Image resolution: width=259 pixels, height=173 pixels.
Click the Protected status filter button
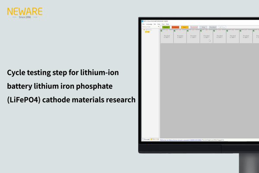[194, 27]
